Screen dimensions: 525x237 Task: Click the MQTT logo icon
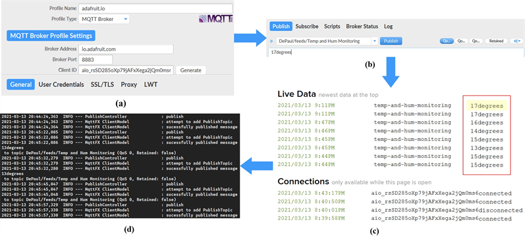click(215, 18)
